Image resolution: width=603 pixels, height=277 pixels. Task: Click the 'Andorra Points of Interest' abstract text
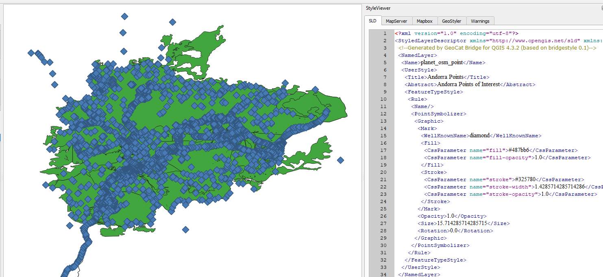coord(468,84)
